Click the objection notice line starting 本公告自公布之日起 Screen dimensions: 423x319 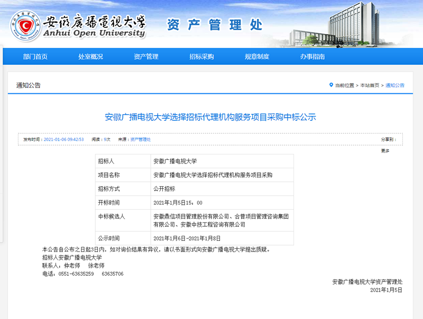point(156,249)
